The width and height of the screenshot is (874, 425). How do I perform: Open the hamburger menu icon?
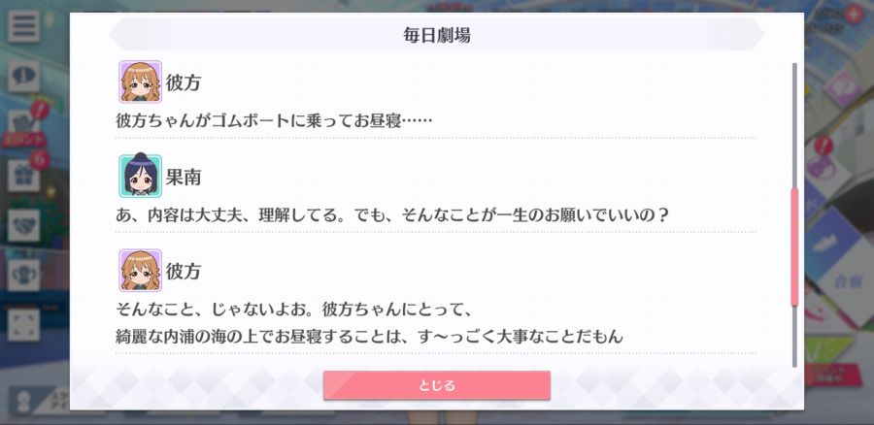click(x=23, y=26)
